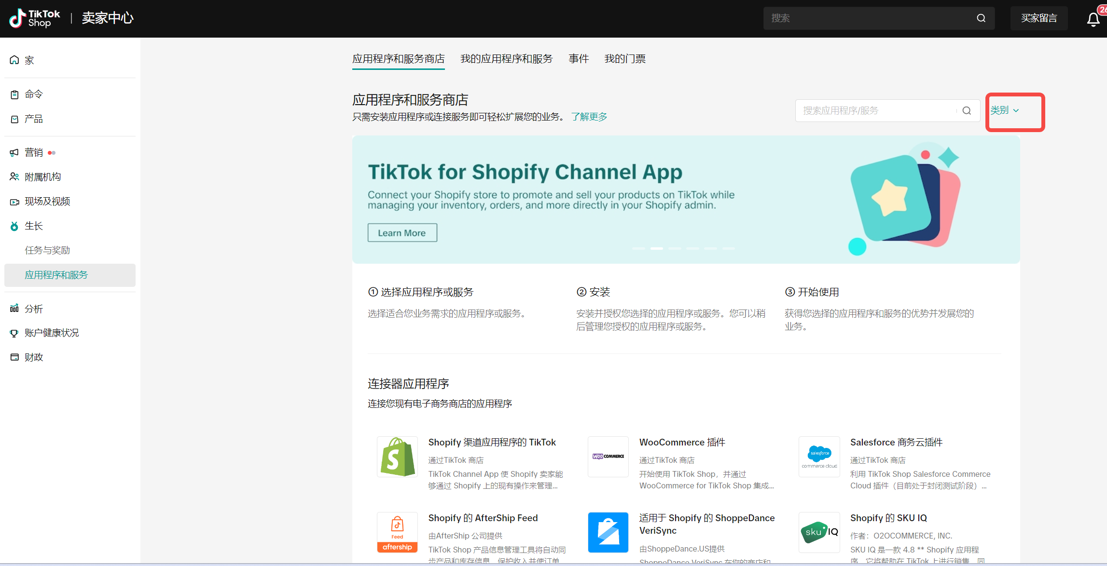Image resolution: width=1107 pixels, height=566 pixels.
Task: Select the third banner carousel indicator
Action: (675, 248)
